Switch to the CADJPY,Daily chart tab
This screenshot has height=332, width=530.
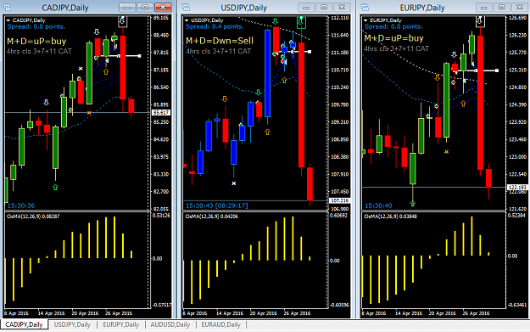(24, 324)
